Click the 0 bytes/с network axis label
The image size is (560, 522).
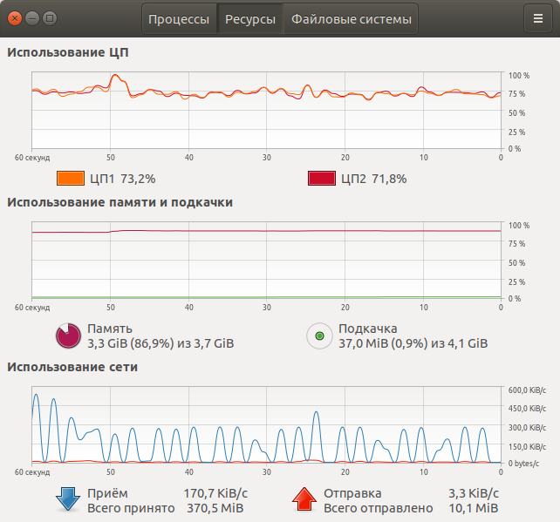[523, 464]
